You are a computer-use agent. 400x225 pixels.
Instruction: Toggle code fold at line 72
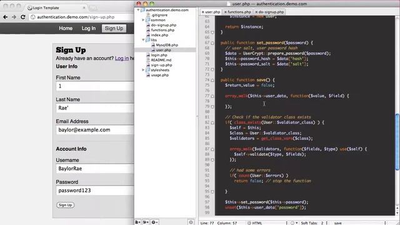pyautogui.click(x=212, y=69)
